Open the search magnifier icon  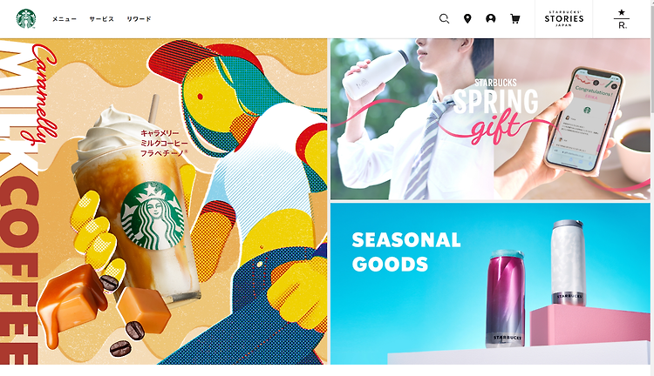point(444,19)
